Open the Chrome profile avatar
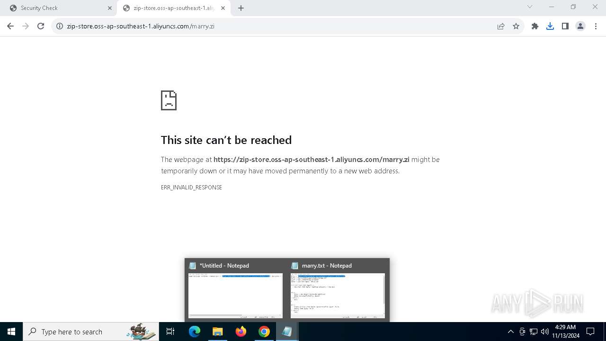The height and width of the screenshot is (341, 606). pos(580,26)
